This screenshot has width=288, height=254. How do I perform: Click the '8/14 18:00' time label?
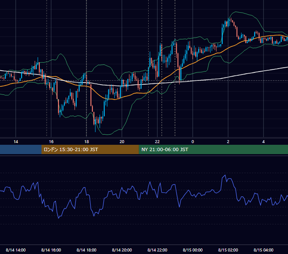86,250
